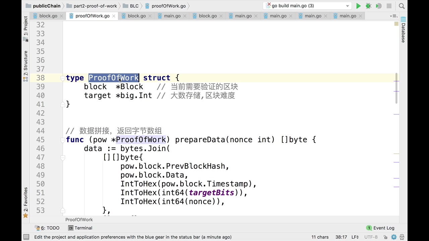Click the editor vertical scrollbar thumb
Viewport: 429px width, 241px height.
pyautogui.click(x=396, y=88)
